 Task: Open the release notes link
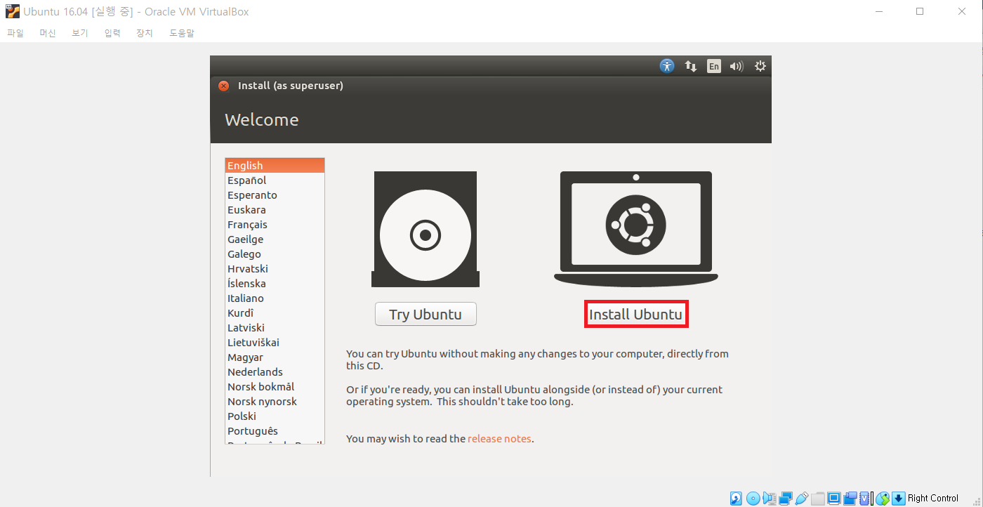pos(499,439)
